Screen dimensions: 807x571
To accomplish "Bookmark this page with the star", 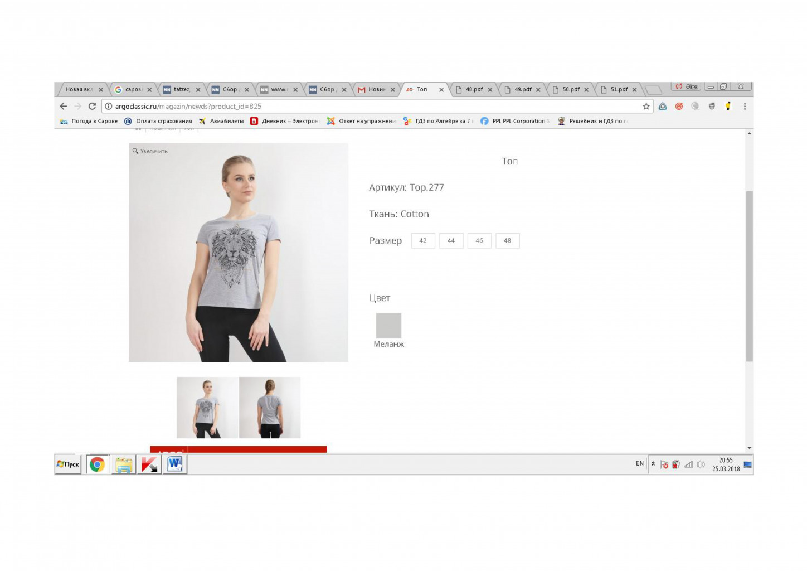I will 646,106.
